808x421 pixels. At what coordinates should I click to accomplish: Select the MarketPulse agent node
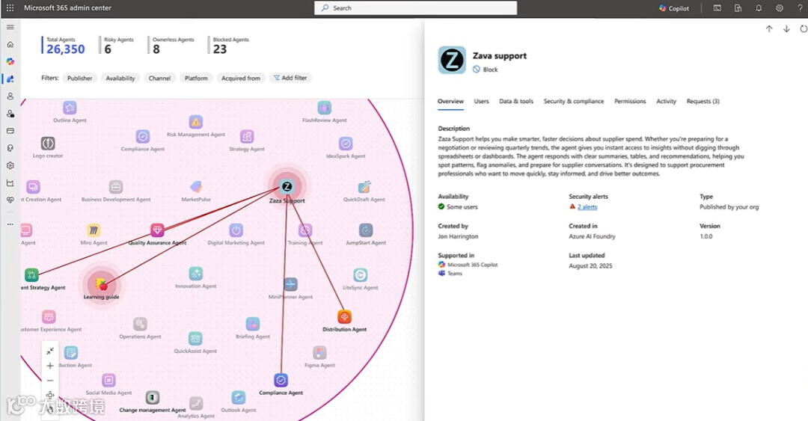point(196,186)
